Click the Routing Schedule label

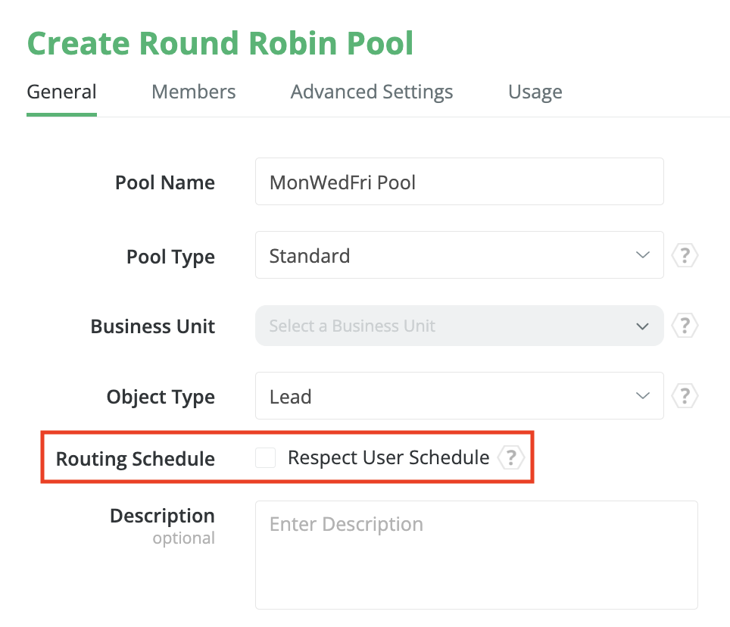(136, 459)
